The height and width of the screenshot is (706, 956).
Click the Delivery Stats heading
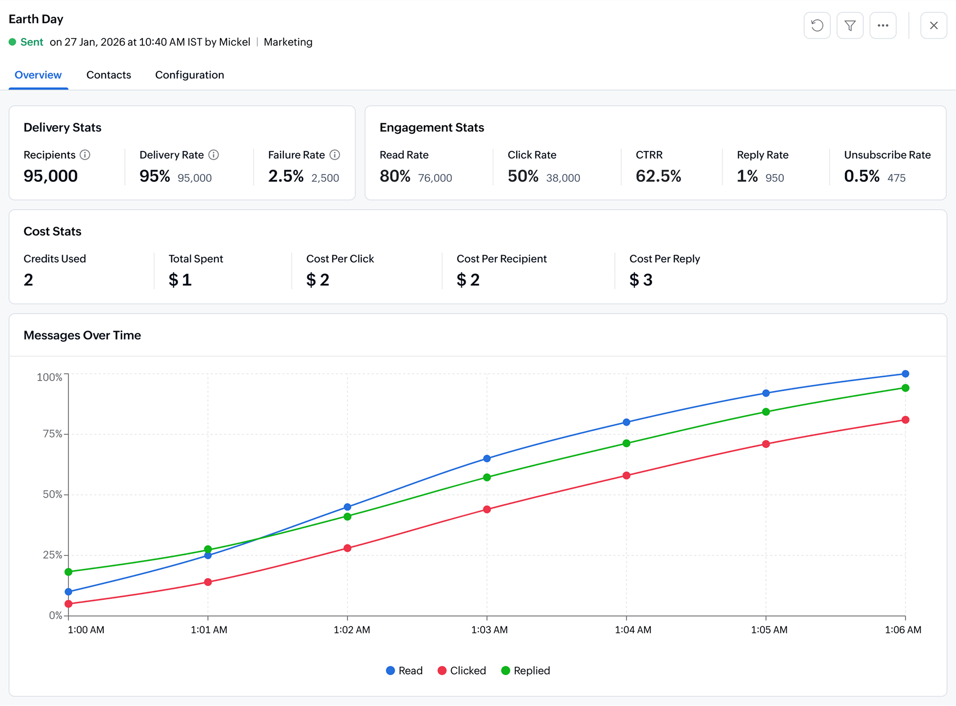[x=63, y=128]
